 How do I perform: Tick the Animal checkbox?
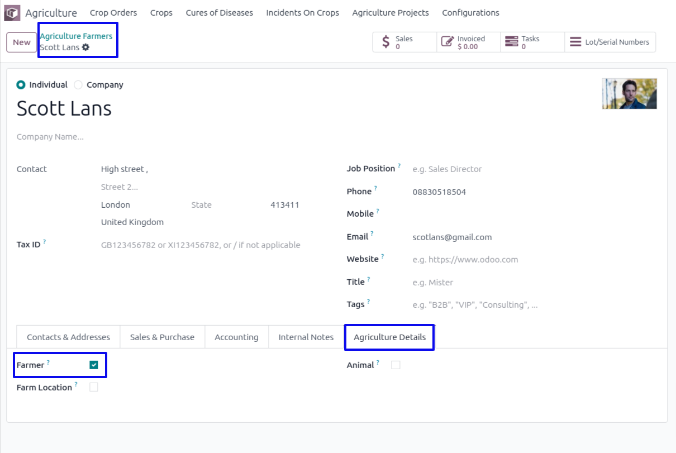[x=396, y=365]
